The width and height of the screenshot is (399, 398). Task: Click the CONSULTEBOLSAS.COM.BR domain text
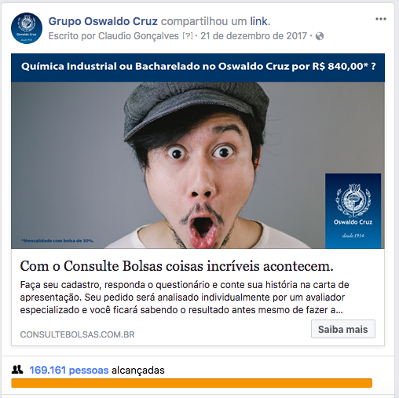[77, 334]
